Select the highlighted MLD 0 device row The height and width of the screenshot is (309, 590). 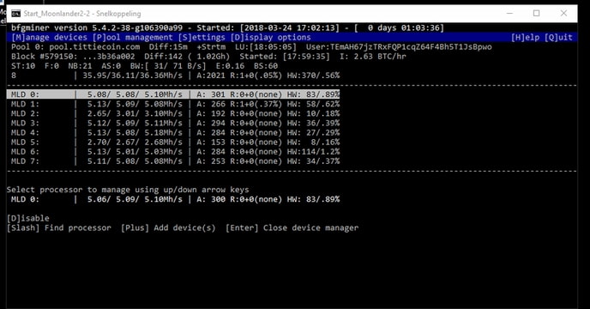(173, 94)
